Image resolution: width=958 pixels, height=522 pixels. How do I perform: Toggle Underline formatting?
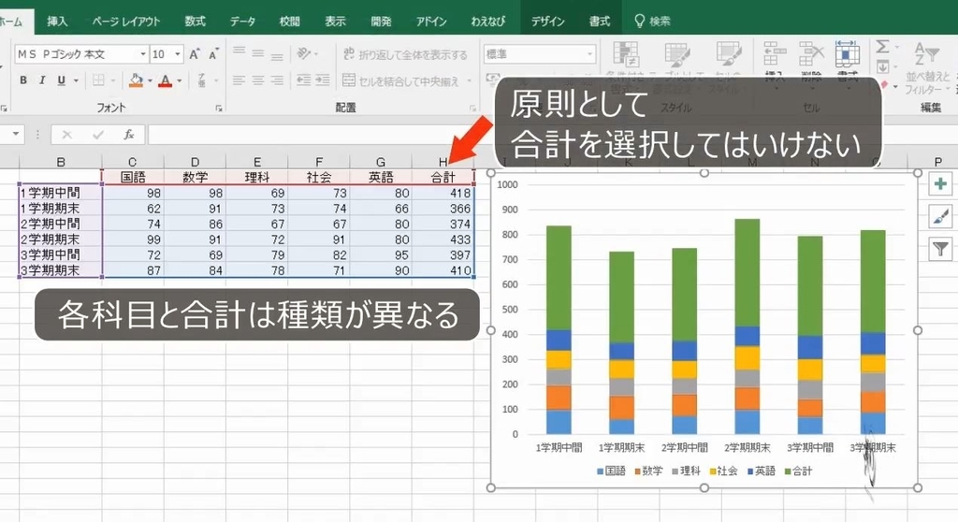(x=61, y=80)
